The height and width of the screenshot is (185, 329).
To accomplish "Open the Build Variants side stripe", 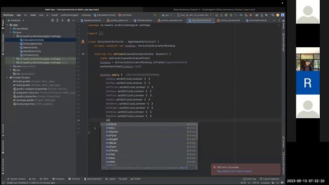I will (3, 166).
